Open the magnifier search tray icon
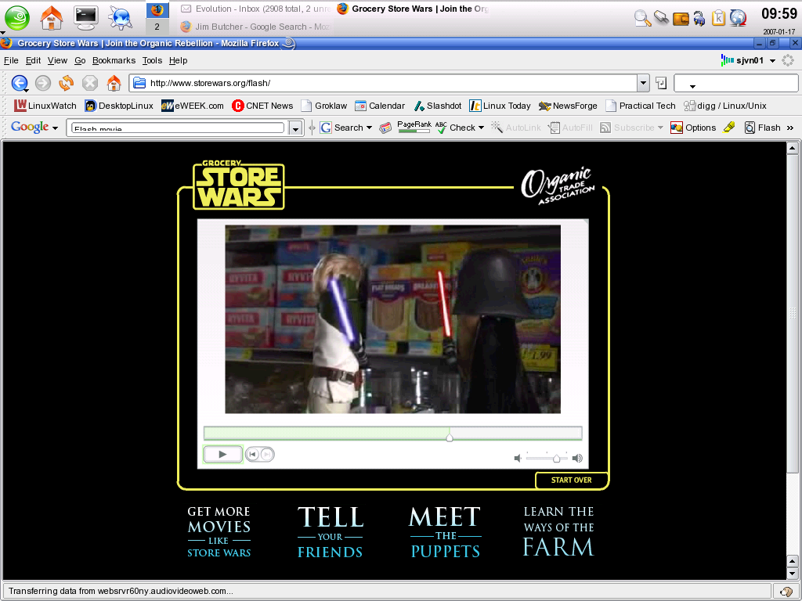The image size is (802, 601). (642, 19)
